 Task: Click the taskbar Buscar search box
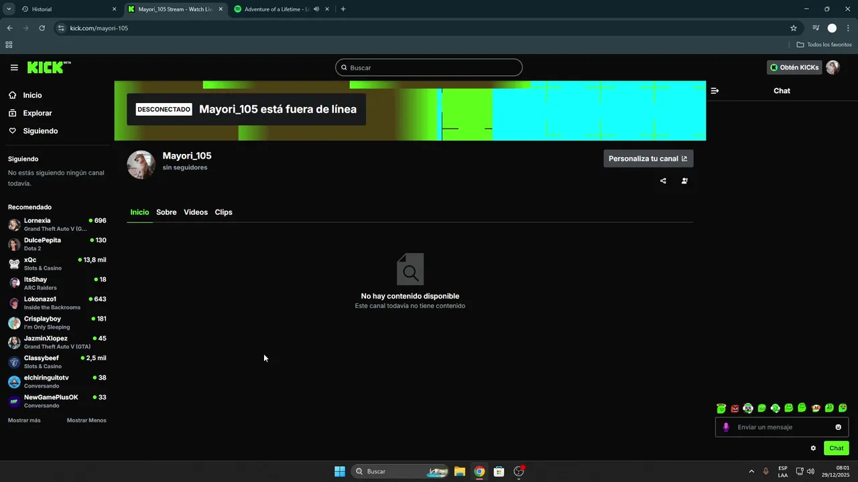click(401, 471)
